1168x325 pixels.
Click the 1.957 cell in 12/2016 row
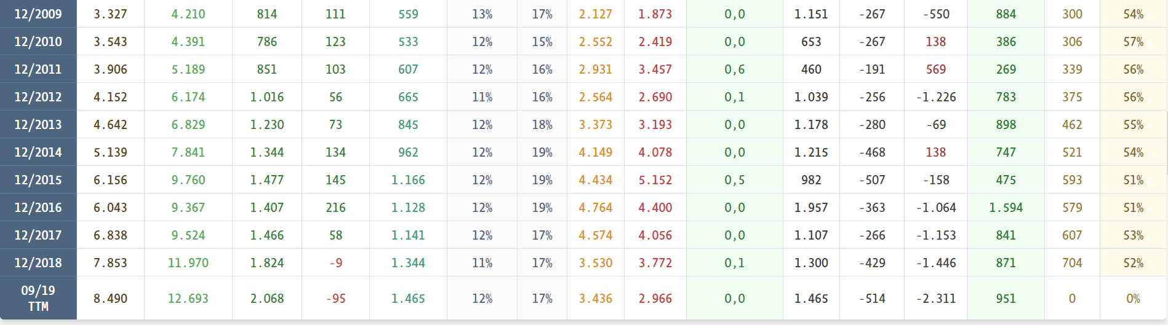tap(811, 208)
